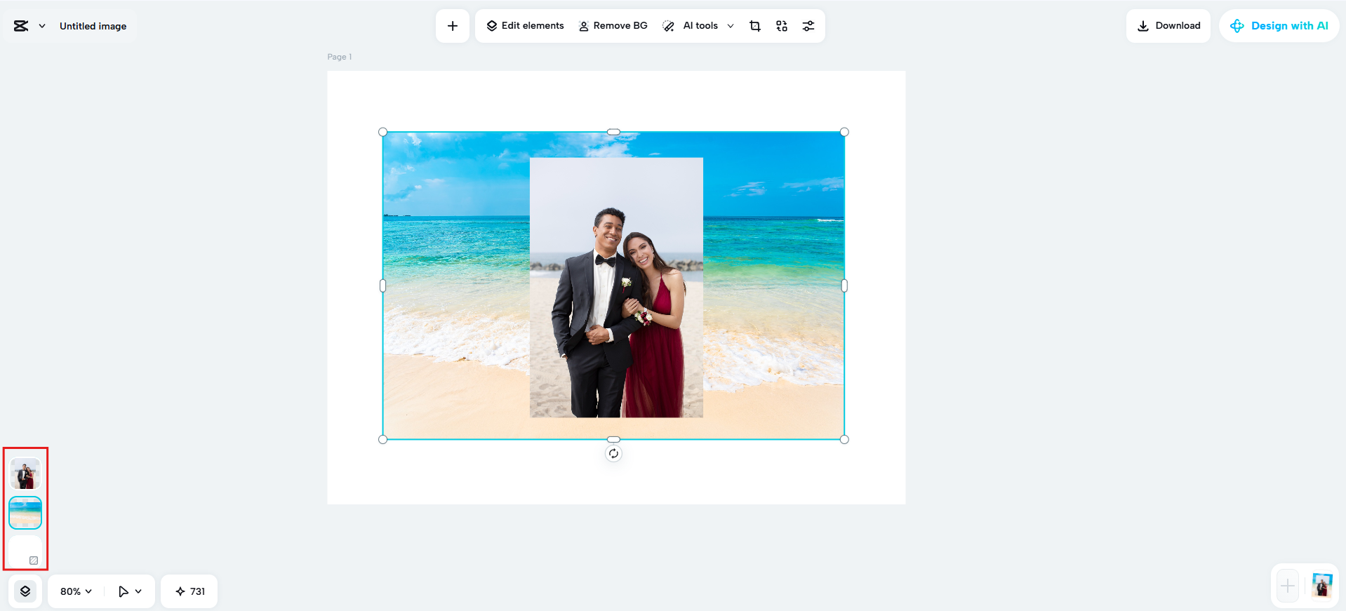This screenshot has width=1346, height=611.
Task: Toggle the layers panel icon
Action: pos(25,591)
